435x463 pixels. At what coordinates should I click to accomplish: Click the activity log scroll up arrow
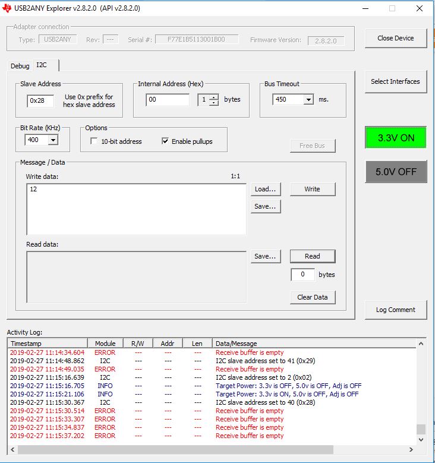pos(421,344)
